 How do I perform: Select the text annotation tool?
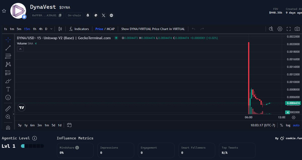click(8, 89)
